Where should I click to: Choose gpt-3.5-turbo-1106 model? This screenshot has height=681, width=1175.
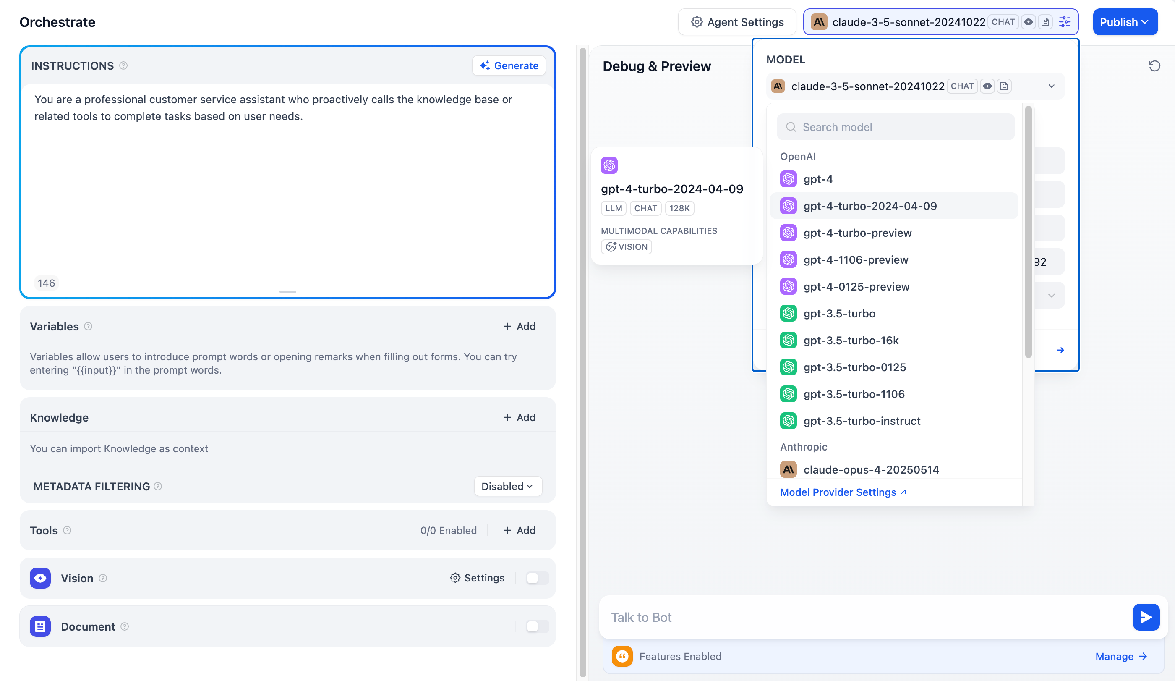click(x=894, y=394)
